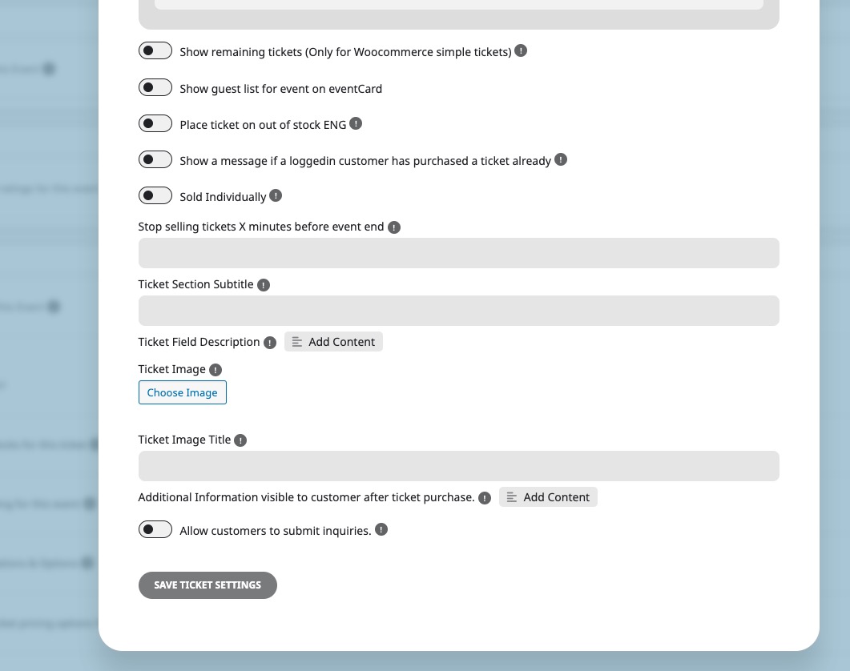This screenshot has height=671, width=850.
Task: Click info icon next to Ticket Section Subtitle
Action: point(264,285)
